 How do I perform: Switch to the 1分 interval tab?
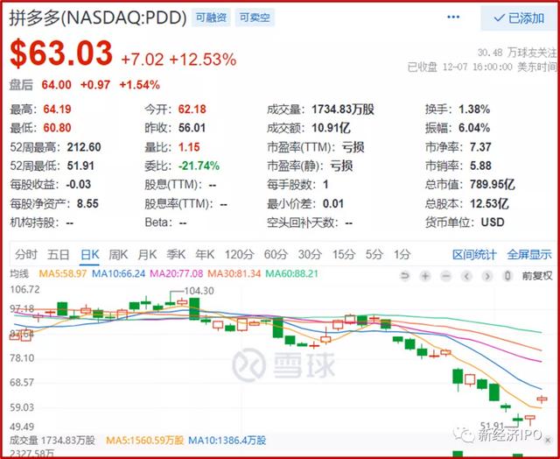coord(402,255)
